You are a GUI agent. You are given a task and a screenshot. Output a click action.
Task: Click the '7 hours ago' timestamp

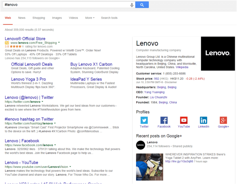click(x=201, y=162)
